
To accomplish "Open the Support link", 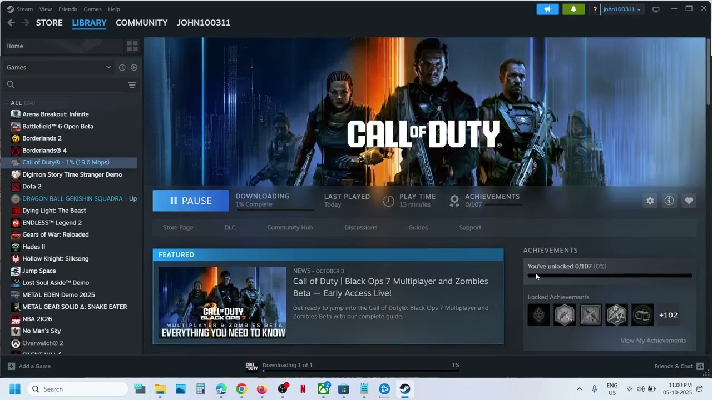I will click(x=470, y=227).
